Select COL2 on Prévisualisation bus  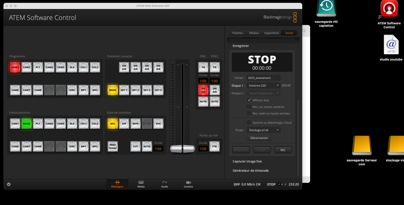(95, 123)
